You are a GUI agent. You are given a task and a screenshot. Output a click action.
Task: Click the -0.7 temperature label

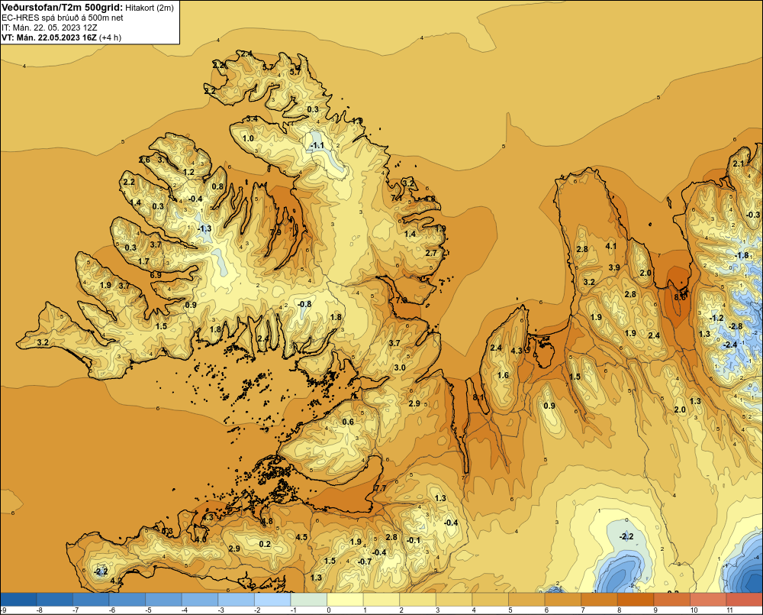[365, 562]
